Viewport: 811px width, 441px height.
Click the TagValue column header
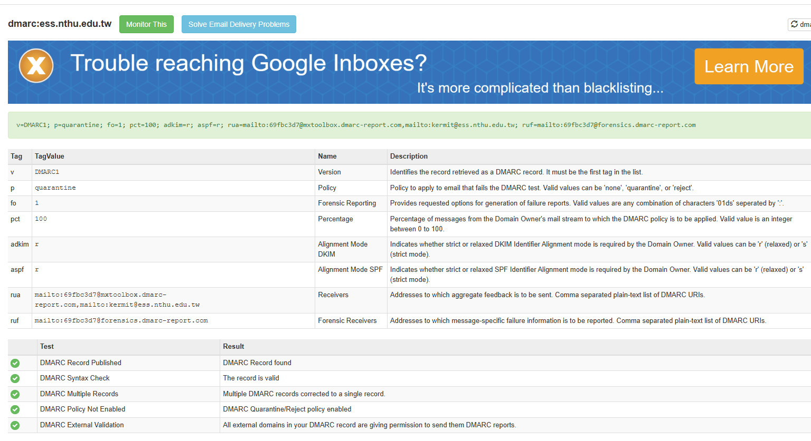[x=50, y=156]
